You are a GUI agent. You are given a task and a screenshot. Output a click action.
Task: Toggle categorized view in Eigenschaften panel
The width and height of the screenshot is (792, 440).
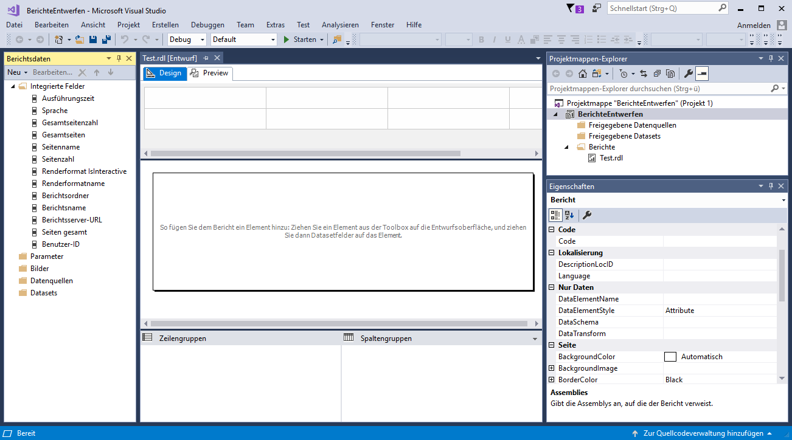(x=555, y=215)
